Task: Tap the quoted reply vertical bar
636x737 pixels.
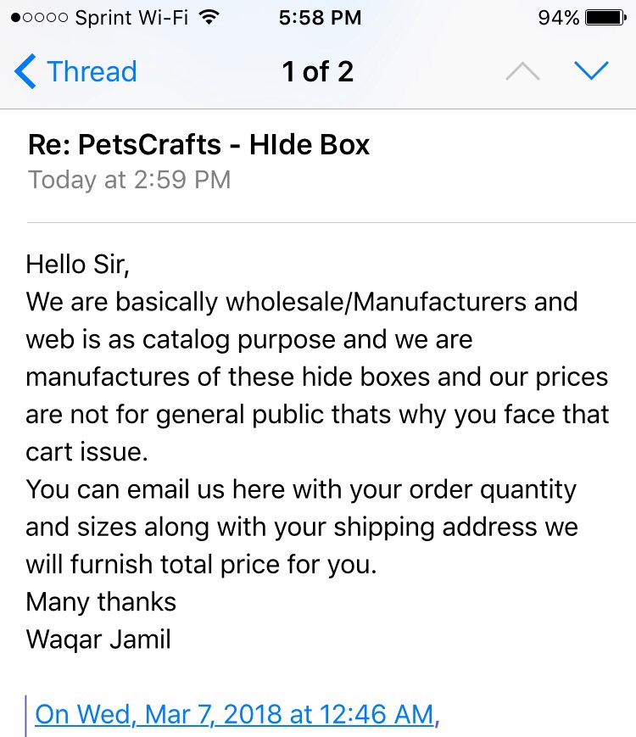Action: (25, 716)
